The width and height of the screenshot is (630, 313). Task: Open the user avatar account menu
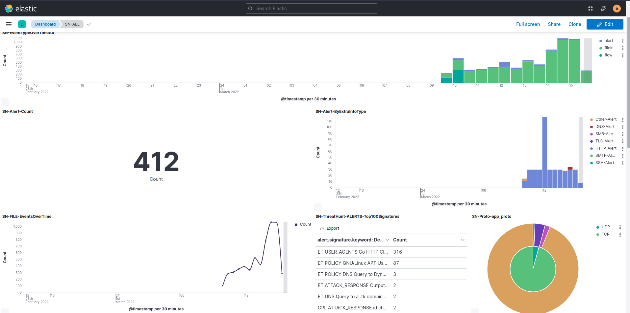617,9
